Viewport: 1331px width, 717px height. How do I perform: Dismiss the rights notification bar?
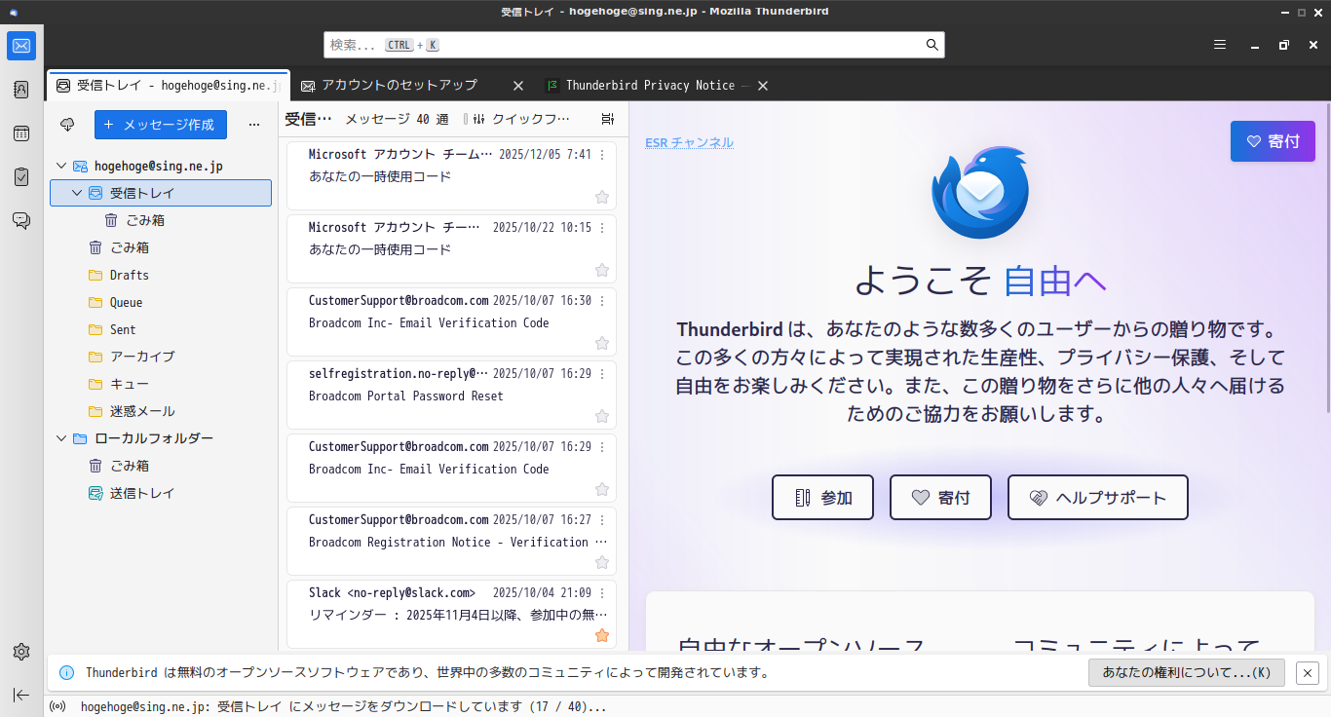click(1308, 672)
